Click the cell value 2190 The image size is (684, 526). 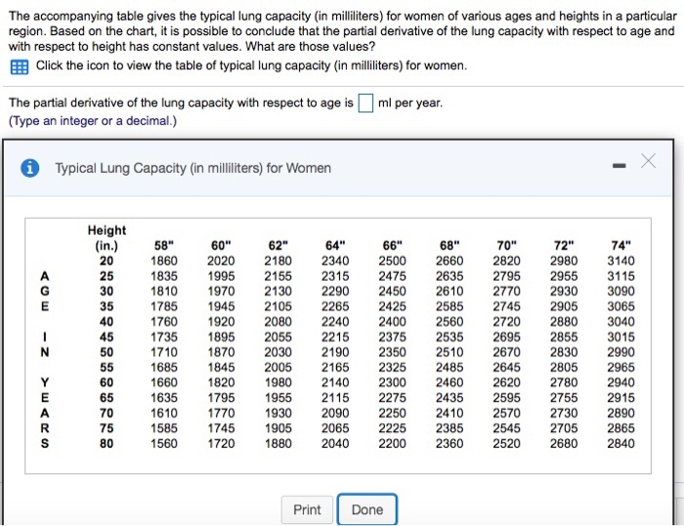(x=335, y=352)
